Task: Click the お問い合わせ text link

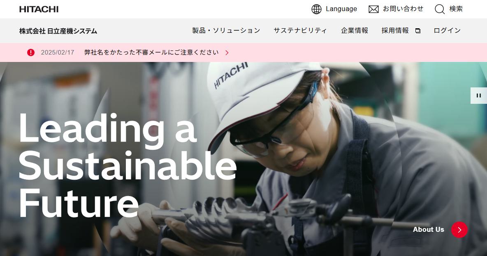Action: click(x=403, y=9)
